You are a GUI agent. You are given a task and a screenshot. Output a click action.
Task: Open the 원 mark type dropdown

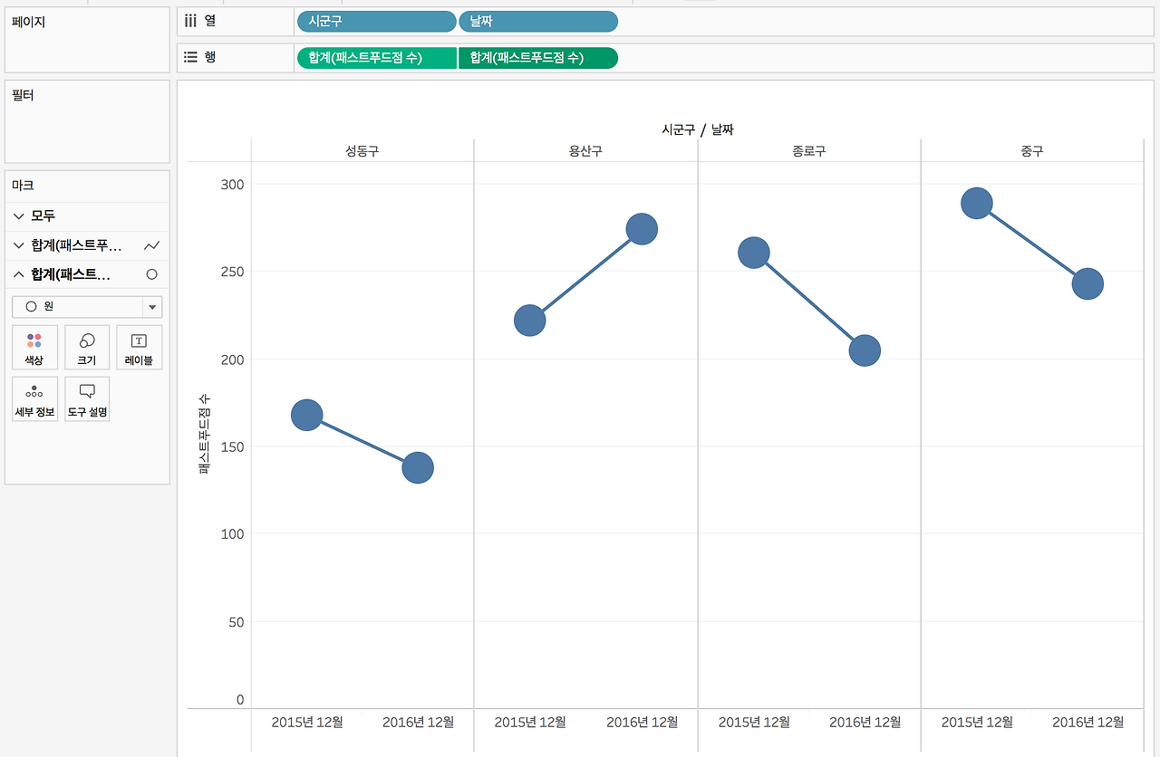pyautogui.click(x=87, y=307)
